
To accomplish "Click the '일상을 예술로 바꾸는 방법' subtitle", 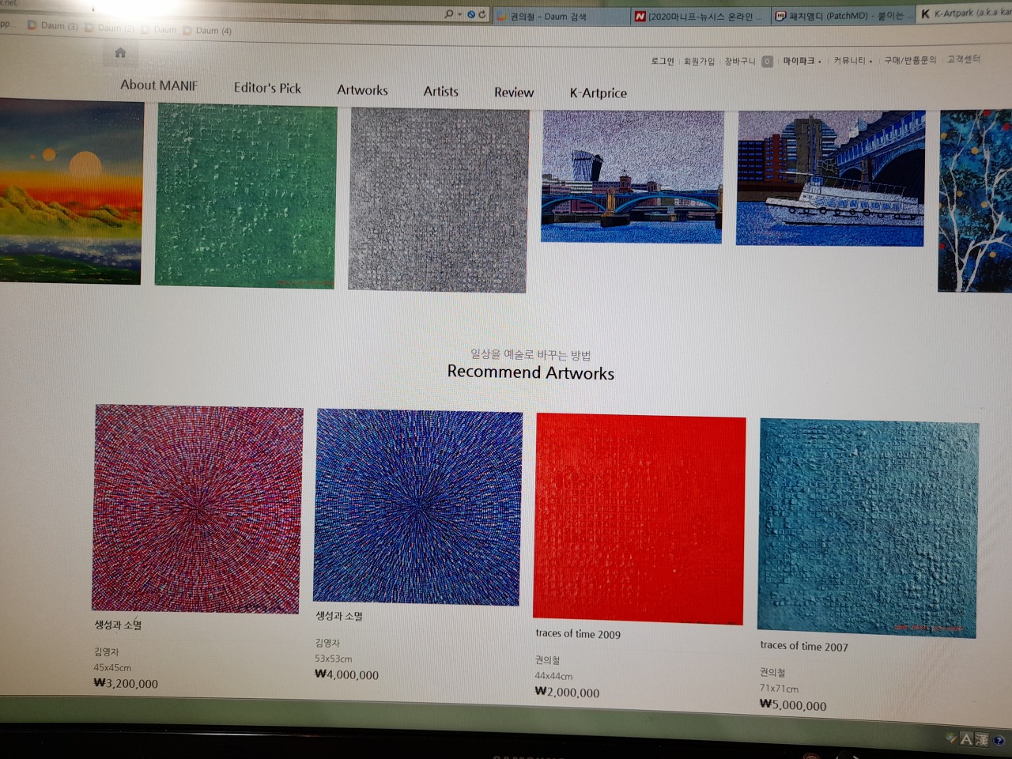I will pos(531,354).
